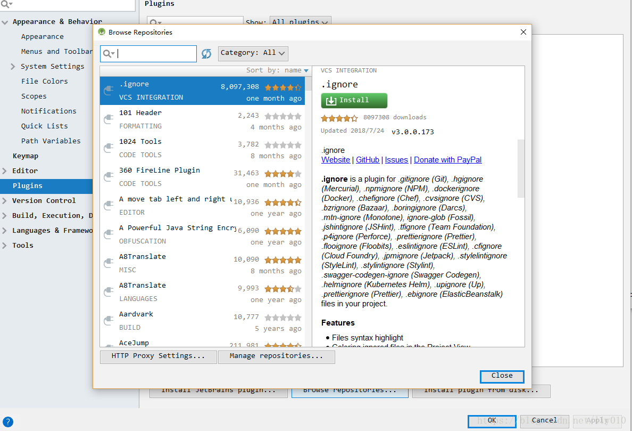The image size is (632, 431).
Task: Open the Category: All dropdown
Action: pos(253,53)
